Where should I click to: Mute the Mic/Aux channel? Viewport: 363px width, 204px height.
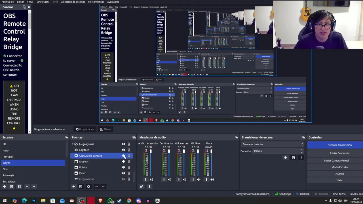[x=199, y=179]
